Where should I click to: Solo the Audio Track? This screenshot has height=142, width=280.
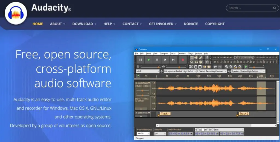146,86
